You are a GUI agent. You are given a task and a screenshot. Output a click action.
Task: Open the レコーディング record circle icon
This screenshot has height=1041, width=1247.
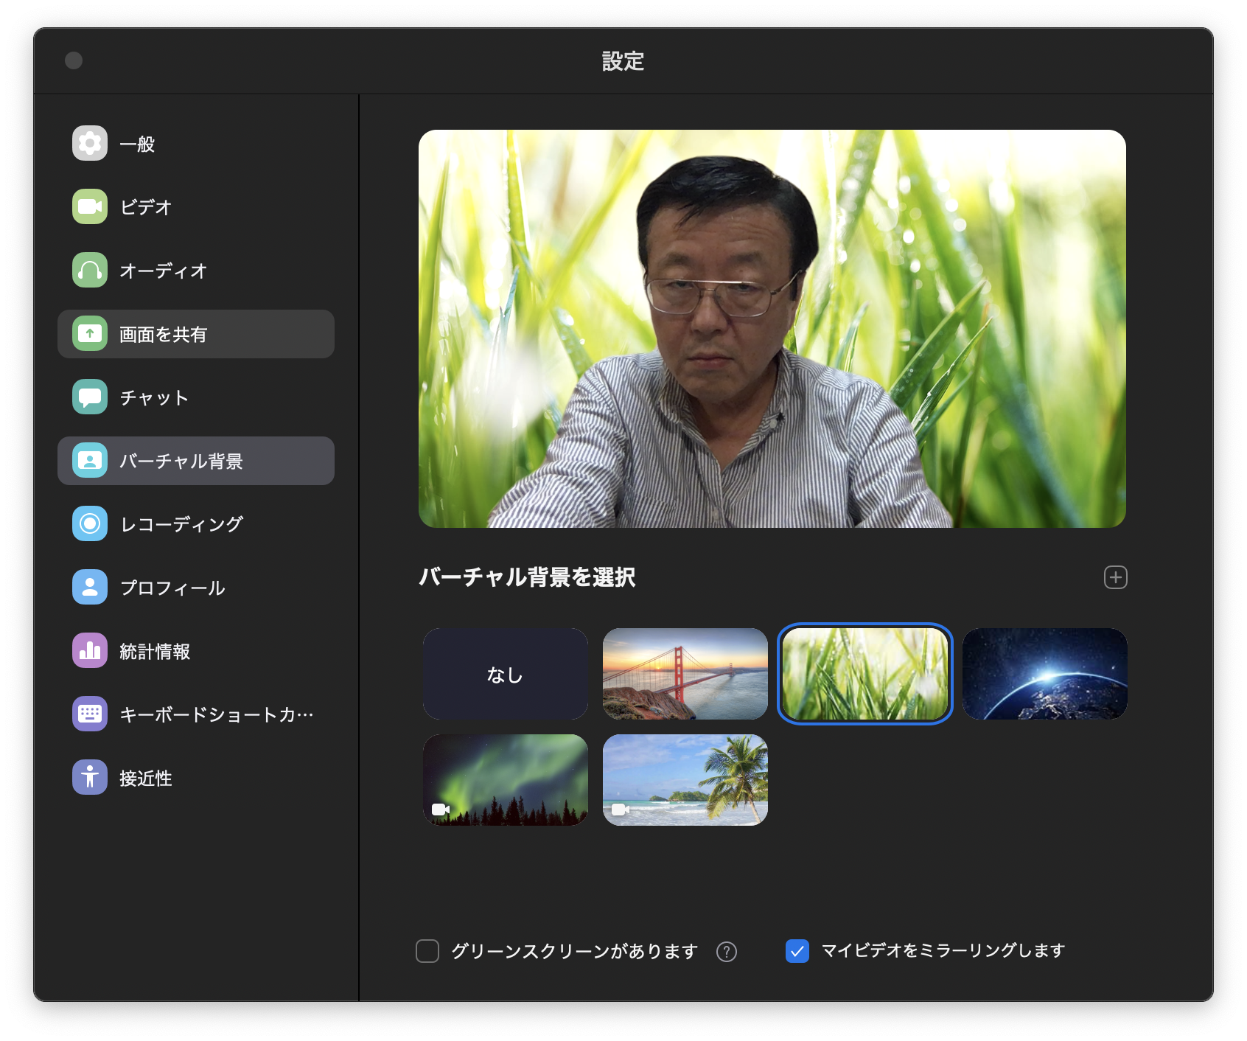90,523
